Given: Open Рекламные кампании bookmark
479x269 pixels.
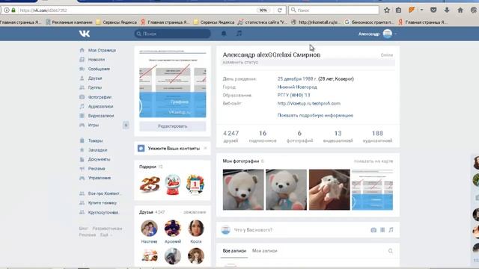Looking at the screenshot, I should pos(69,22).
